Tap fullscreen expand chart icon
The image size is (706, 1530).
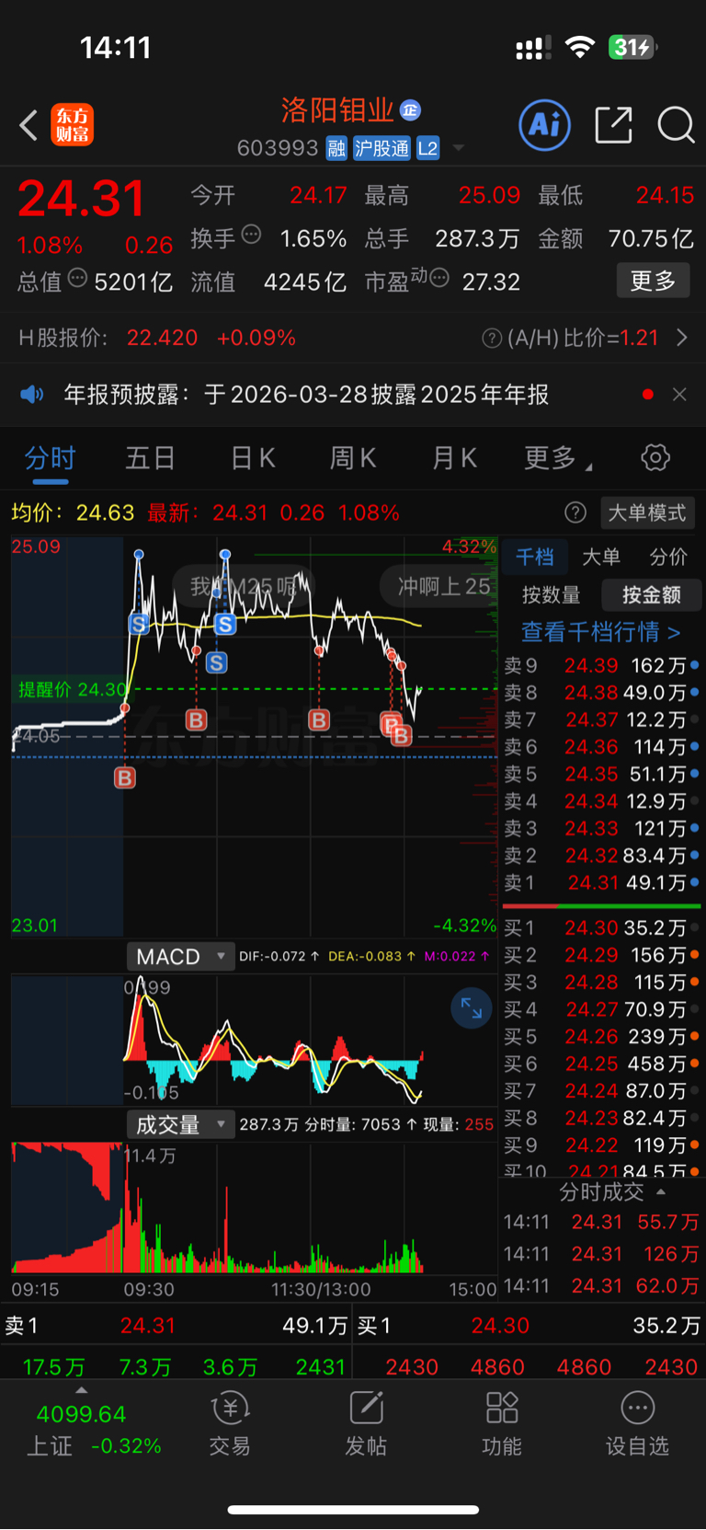coord(472,1008)
